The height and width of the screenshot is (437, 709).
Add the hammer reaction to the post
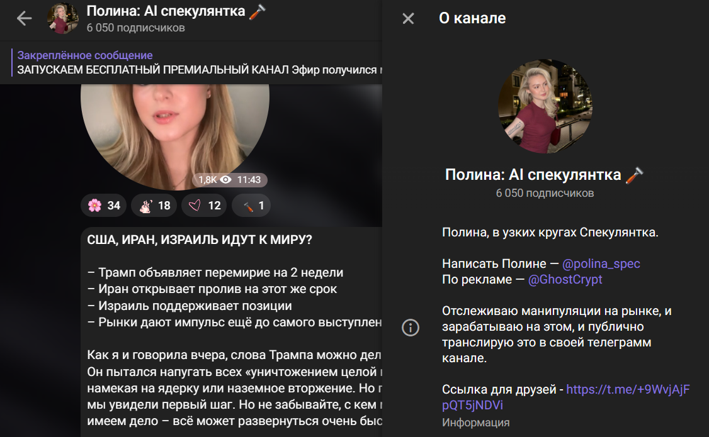251,205
